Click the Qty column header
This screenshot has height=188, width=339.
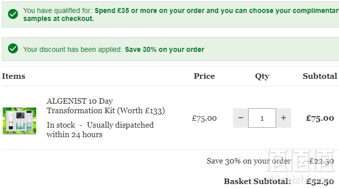(262, 76)
